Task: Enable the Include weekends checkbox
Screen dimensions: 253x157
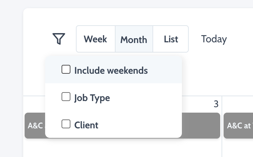Action: pos(66,70)
